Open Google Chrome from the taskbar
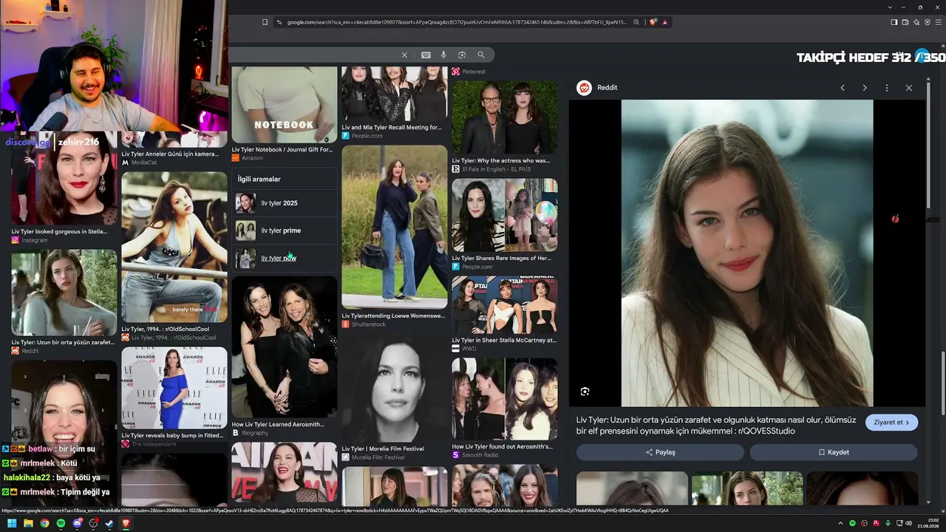The image size is (946, 532). [44, 524]
